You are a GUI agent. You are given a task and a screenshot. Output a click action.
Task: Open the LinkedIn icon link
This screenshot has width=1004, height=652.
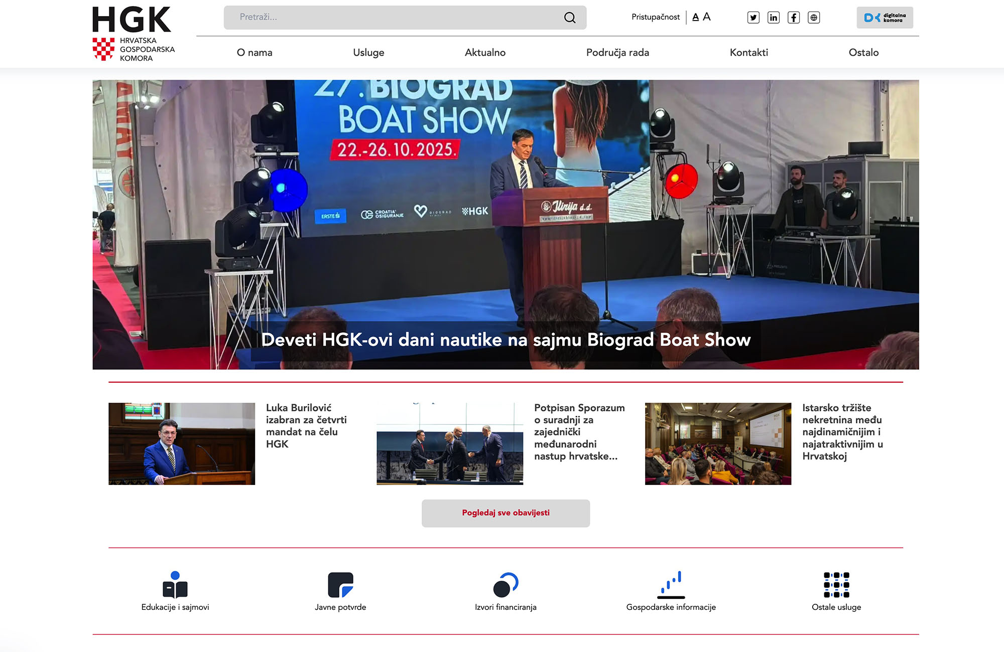[x=773, y=18]
